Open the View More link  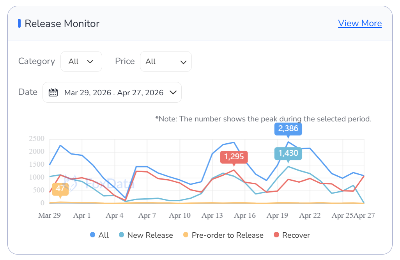[x=360, y=23]
